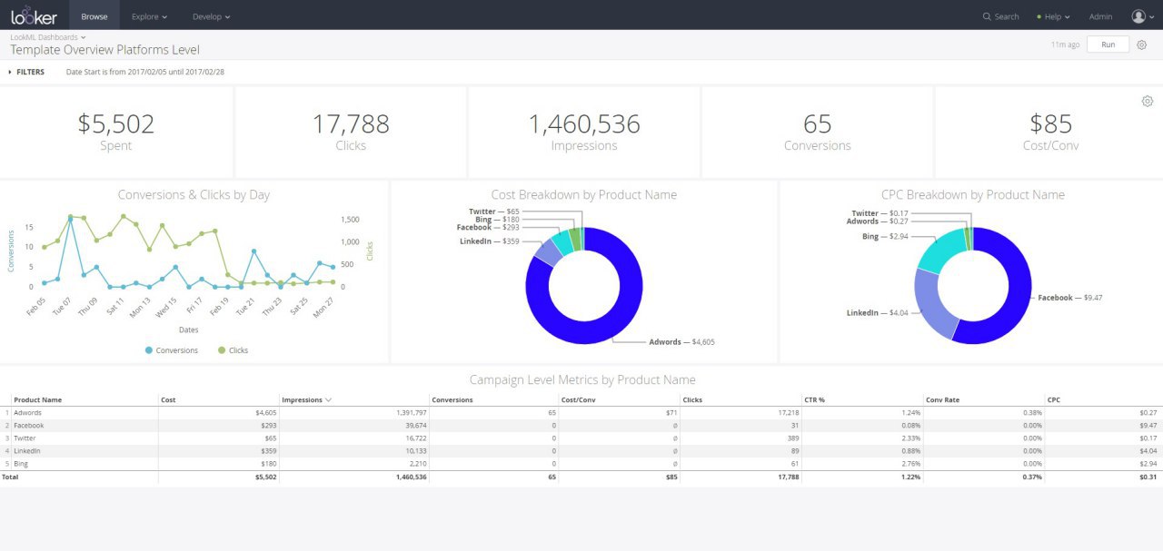
Task: Select the LinkedIn row product name
Action: [28, 450]
